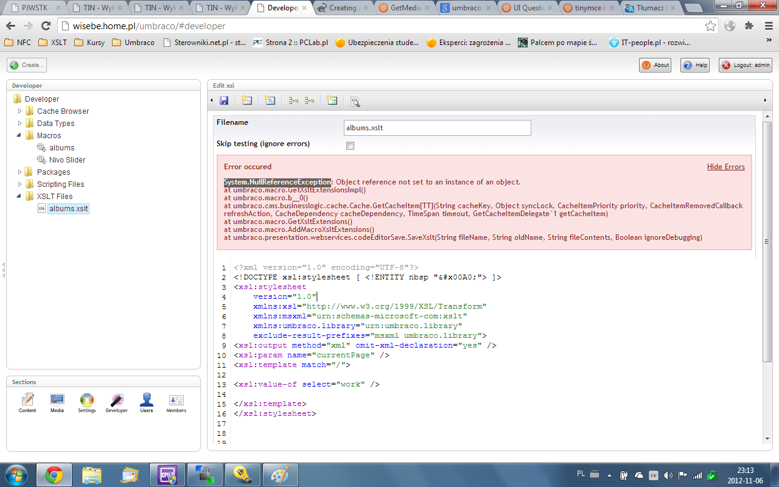
Task: Switch to the Creating browser tab
Action: pos(342,8)
